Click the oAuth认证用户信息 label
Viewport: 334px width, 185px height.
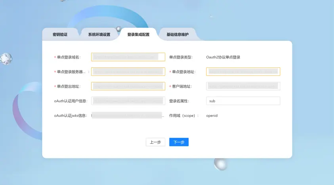[x=71, y=101]
